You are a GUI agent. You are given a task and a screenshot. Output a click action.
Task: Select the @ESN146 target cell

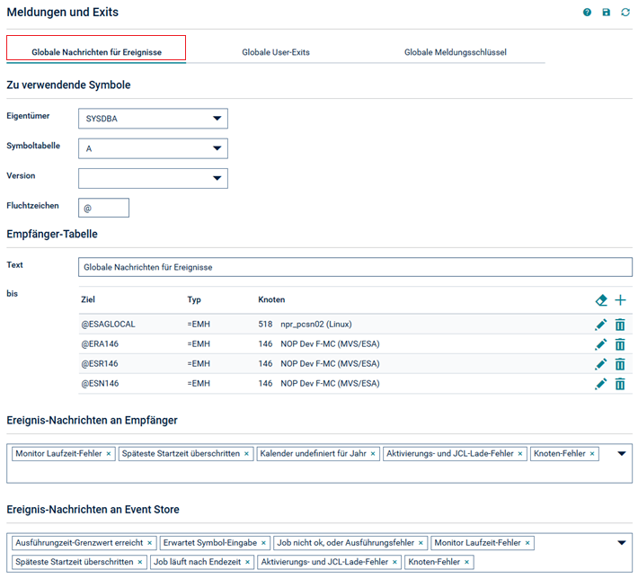click(x=100, y=383)
